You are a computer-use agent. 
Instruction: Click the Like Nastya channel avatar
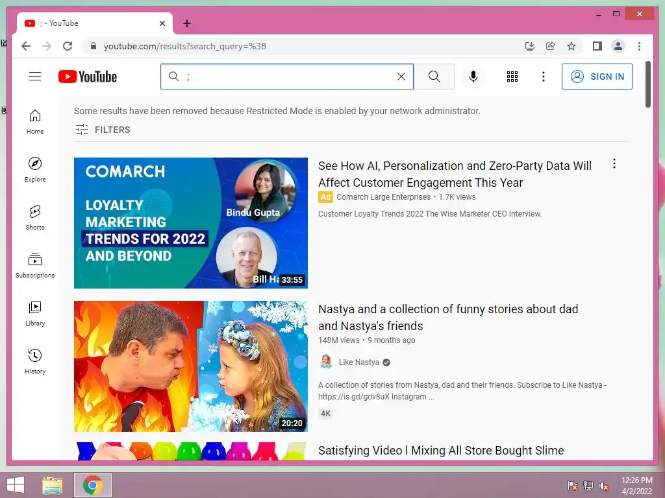coord(326,362)
